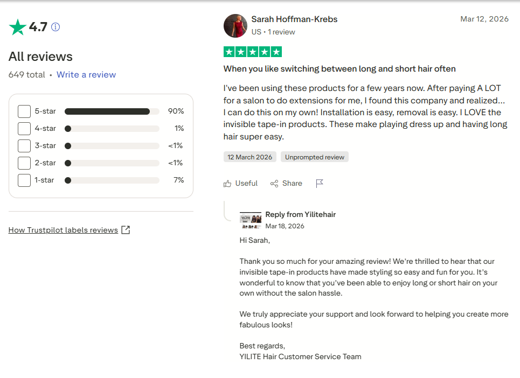The width and height of the screenshot is (520, 378).
Task: Open Sarah Hoffman-Krebs profile avatar
Action: (235, 26)
